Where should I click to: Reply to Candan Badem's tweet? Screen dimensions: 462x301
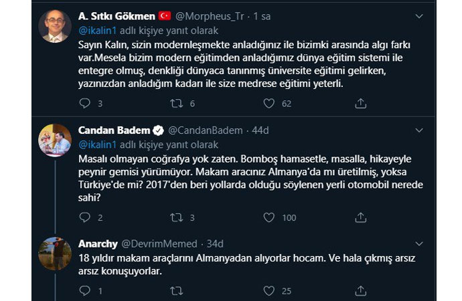(x=84, y=217)
